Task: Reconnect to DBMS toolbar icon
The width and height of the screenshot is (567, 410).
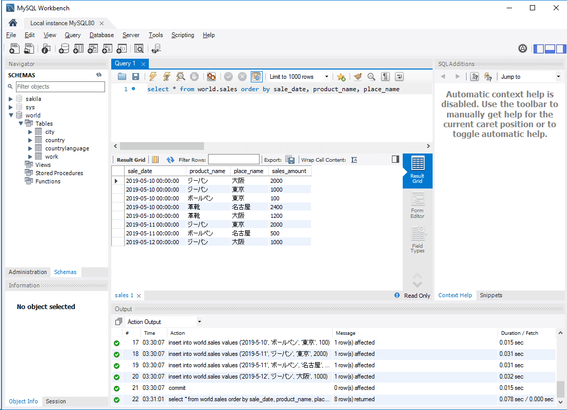Action: pos(156,48)
